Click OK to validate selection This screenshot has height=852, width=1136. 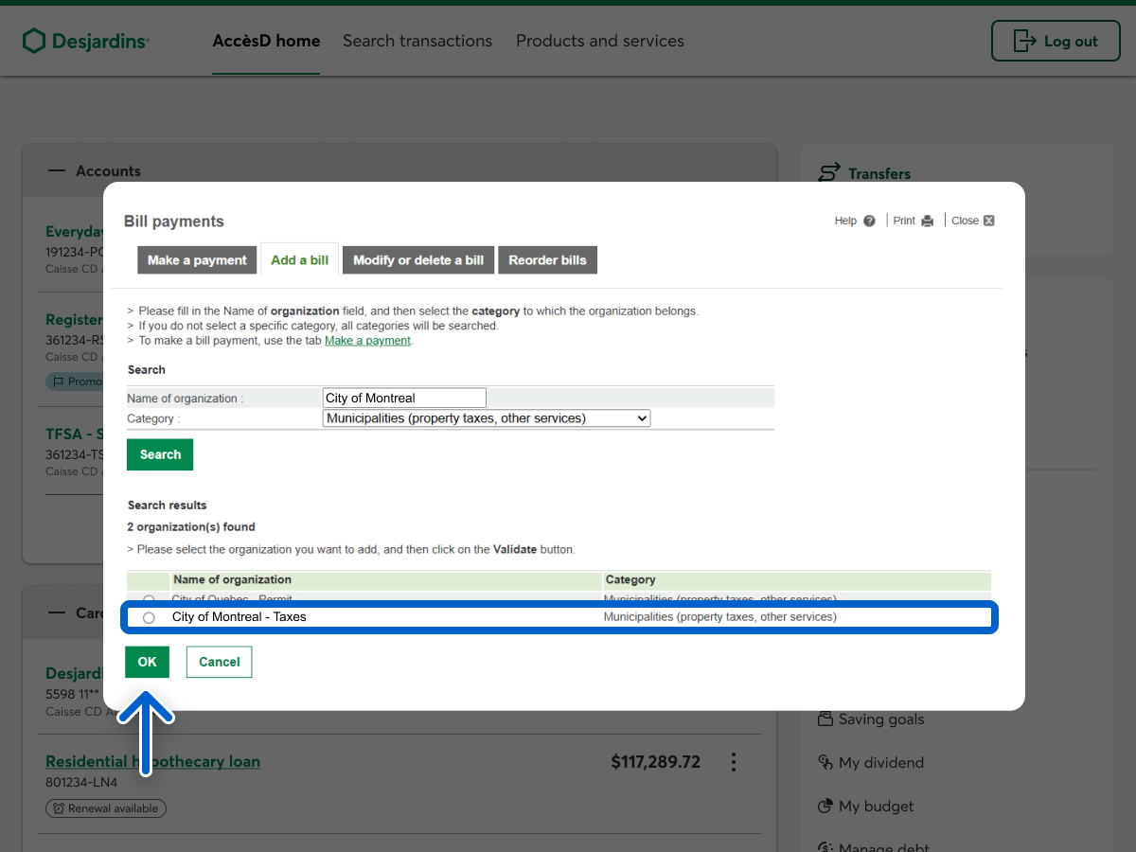(x=147, y=662)
